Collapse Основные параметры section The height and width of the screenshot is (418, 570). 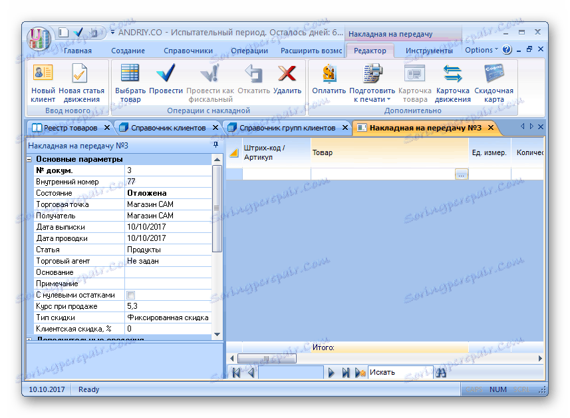coord(29,159)
